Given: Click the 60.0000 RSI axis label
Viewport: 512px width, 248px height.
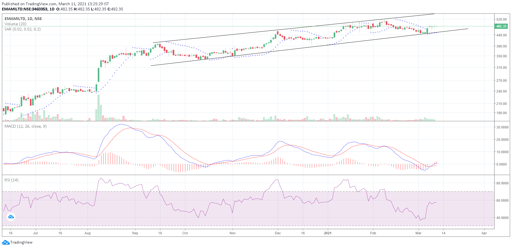Looking at the screenshot, I should pyautogui.click(x=502, y=201).
